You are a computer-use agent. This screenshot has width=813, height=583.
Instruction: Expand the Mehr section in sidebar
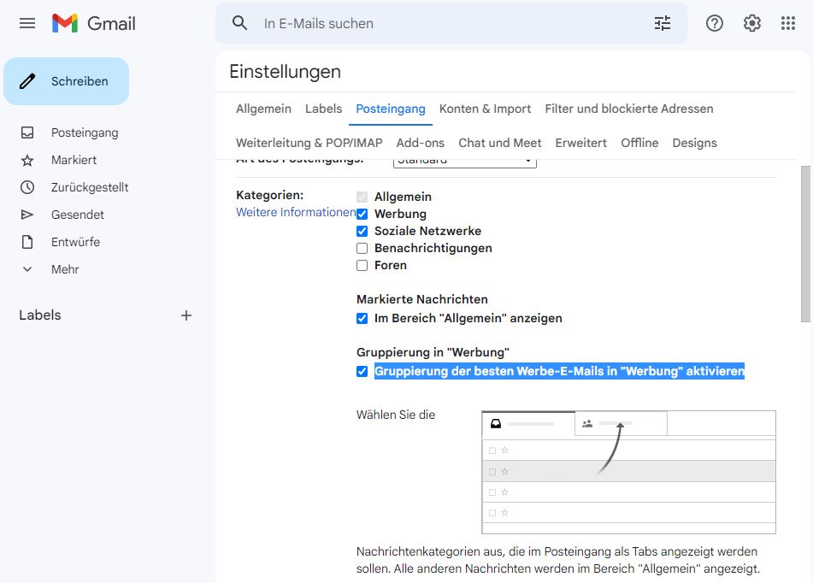(x=65, y=269)
